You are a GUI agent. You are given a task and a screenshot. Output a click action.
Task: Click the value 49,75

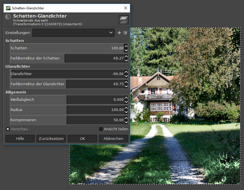coord(118,84)
